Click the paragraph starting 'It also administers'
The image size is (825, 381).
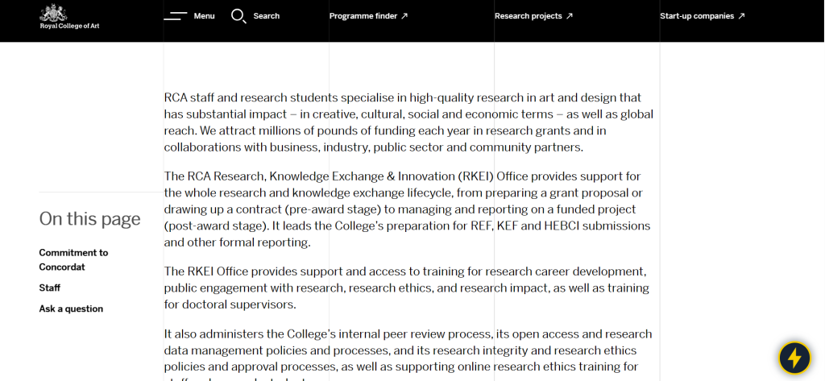click(x=408, y=350)
